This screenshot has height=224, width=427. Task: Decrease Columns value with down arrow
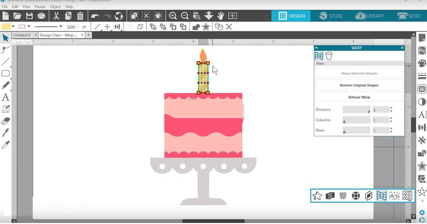tap(392, 122)
